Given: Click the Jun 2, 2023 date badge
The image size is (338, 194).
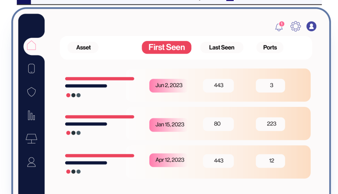Looking at the screenshot, I should click(x=169, y=85).
